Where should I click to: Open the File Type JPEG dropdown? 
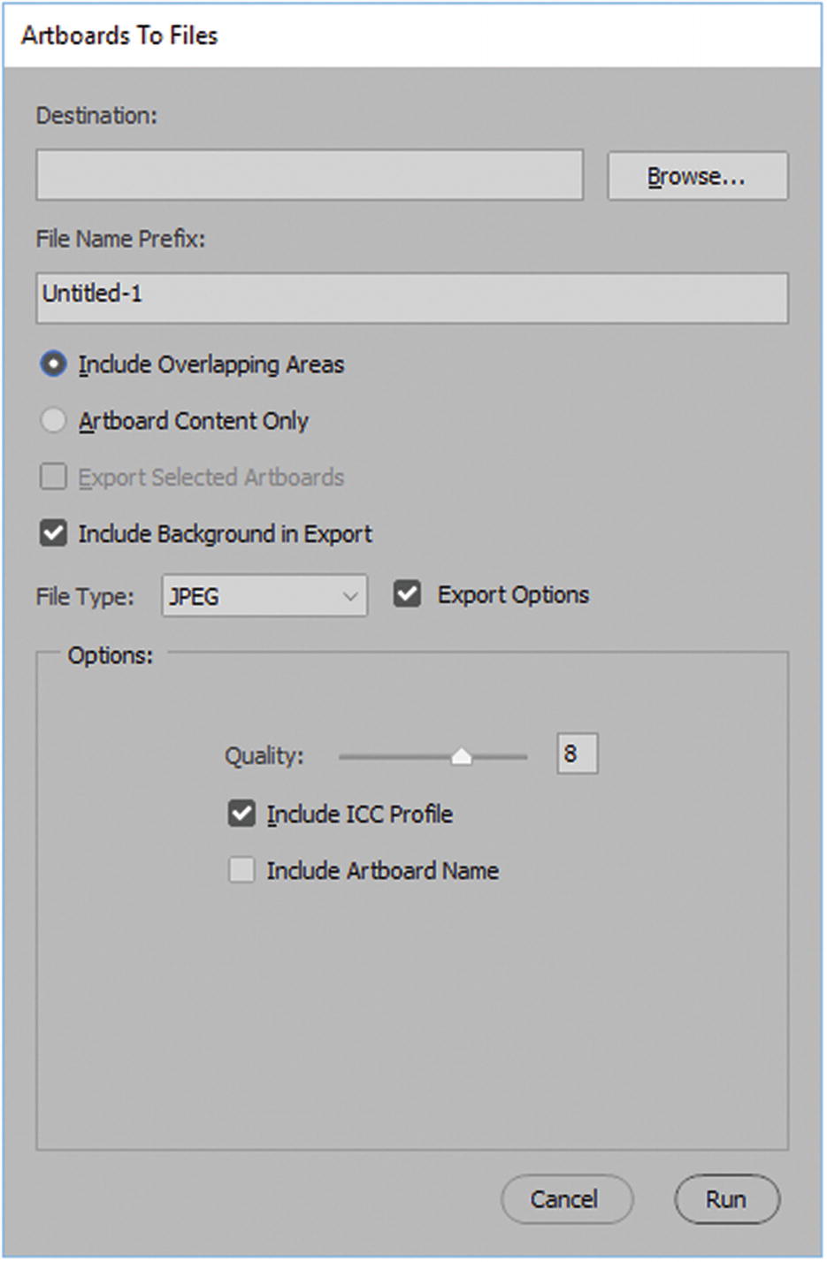tap(264, 596)
